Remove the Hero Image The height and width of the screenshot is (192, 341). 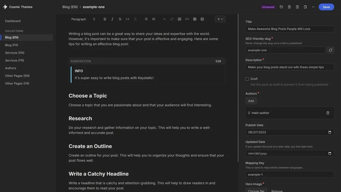coord(277,191)
